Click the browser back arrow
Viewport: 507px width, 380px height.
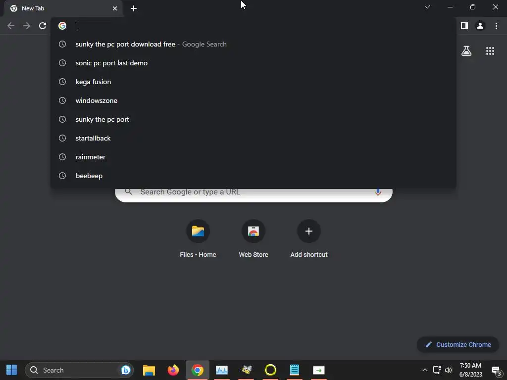coord(11,26)
